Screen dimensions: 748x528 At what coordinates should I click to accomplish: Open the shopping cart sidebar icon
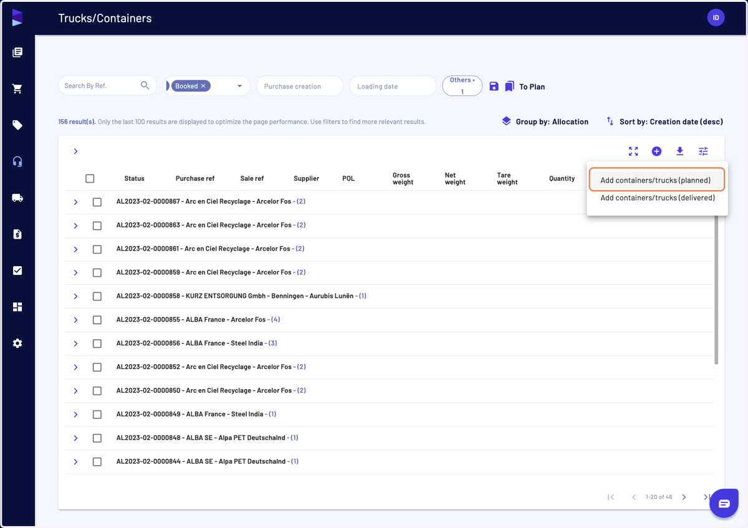[x=17, y=89]
